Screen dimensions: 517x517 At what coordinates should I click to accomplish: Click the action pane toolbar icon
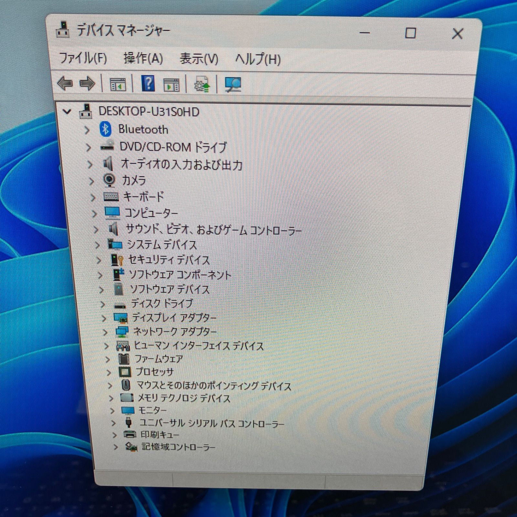pyautogui.click(x=171, y=85)
